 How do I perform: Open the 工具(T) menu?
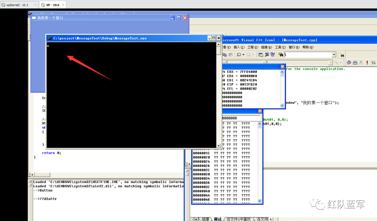tap(280, 47)
